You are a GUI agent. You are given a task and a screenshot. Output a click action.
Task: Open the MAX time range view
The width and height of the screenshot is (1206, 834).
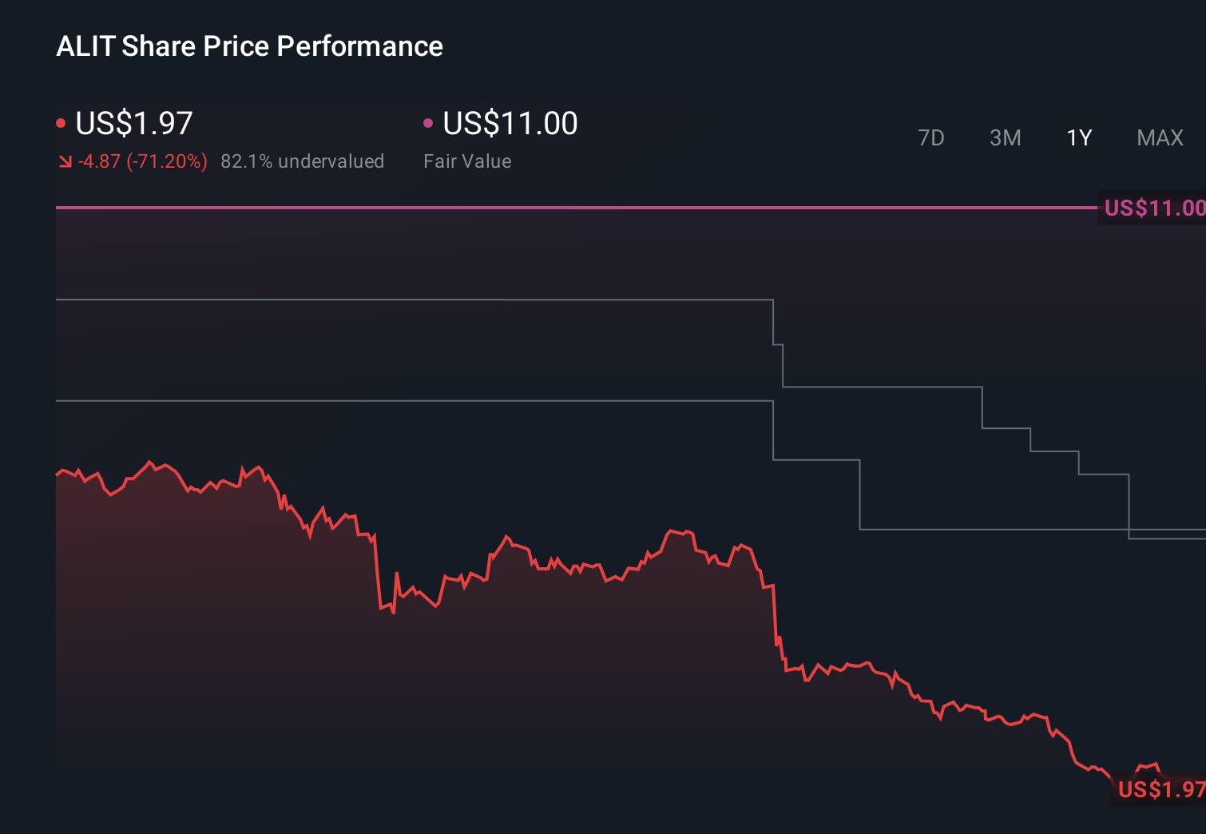pyautogui.click(x=1160, y=137)
